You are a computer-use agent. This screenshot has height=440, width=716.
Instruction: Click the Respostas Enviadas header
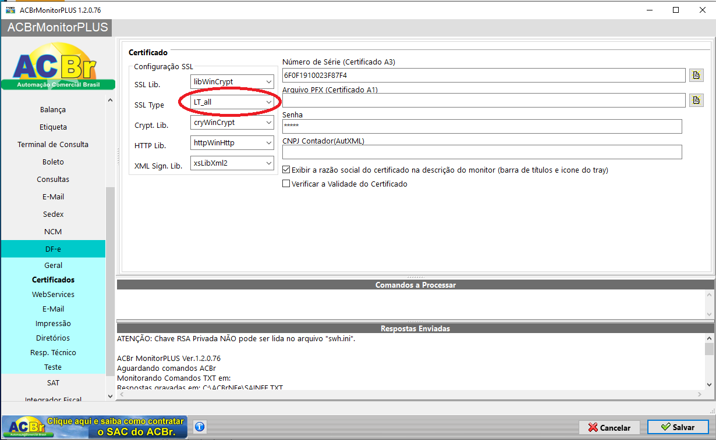point(415,328)
